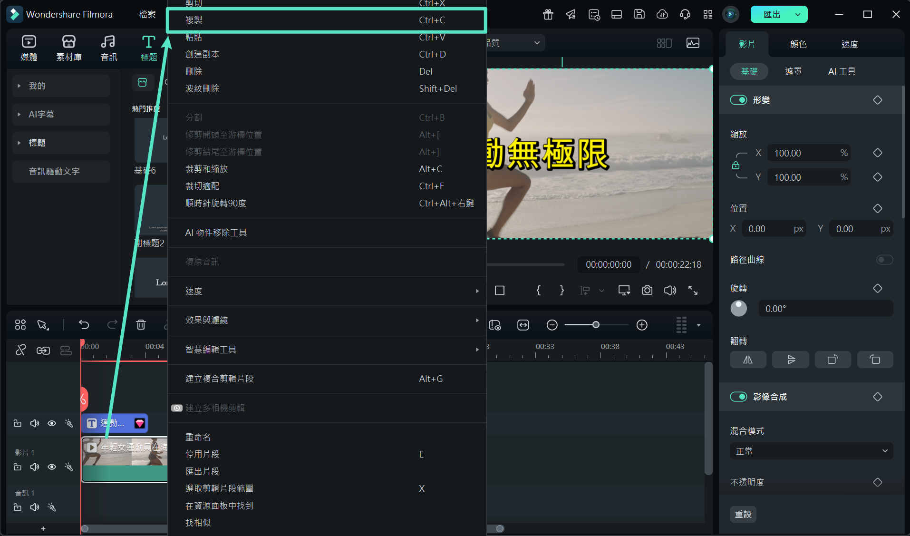The width and height of the screenshot is (910, 536).
Task: Click the redo arrow in timeline toolbar
Action: 112,325
